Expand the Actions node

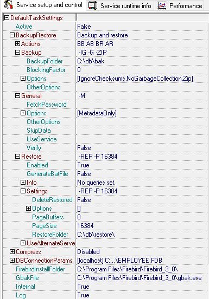(17, 44)
